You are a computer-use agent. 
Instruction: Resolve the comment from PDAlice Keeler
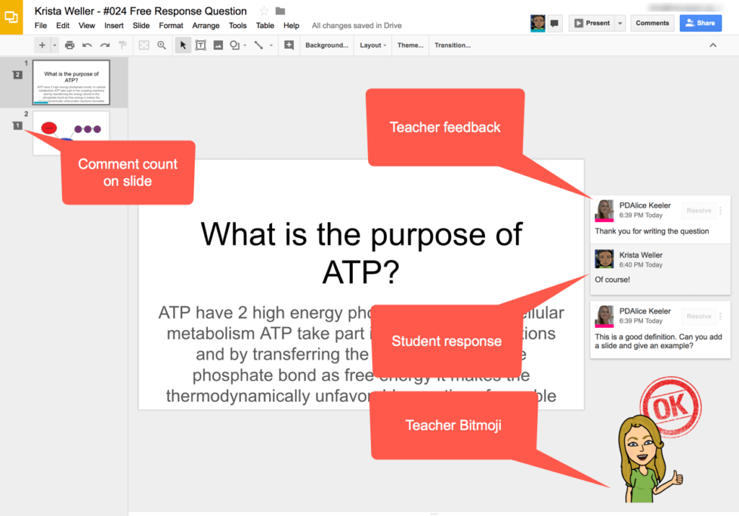pyautogui.click(x=698, y=210)
